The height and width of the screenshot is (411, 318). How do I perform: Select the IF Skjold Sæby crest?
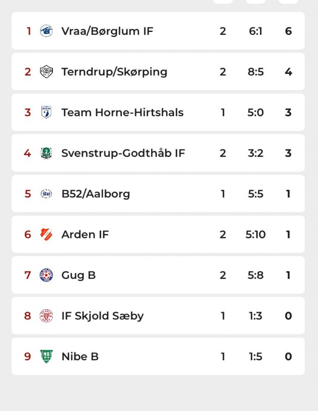(x=46, y=315)
